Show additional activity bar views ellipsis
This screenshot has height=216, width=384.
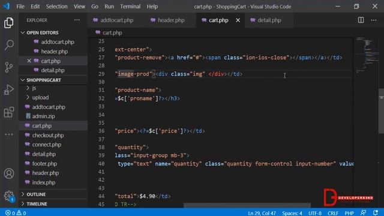coord(9,134)
